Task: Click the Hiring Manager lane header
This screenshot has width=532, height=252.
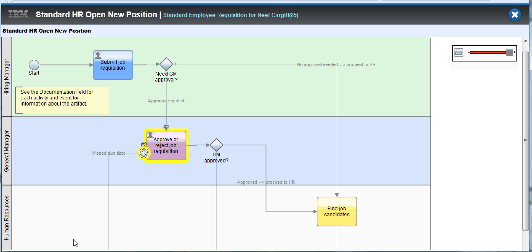Action: click(7, 77)
